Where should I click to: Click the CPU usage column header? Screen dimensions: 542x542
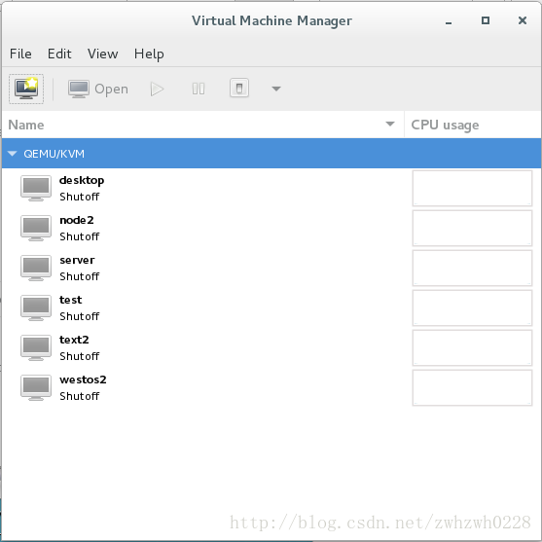[x=473, y=125]
